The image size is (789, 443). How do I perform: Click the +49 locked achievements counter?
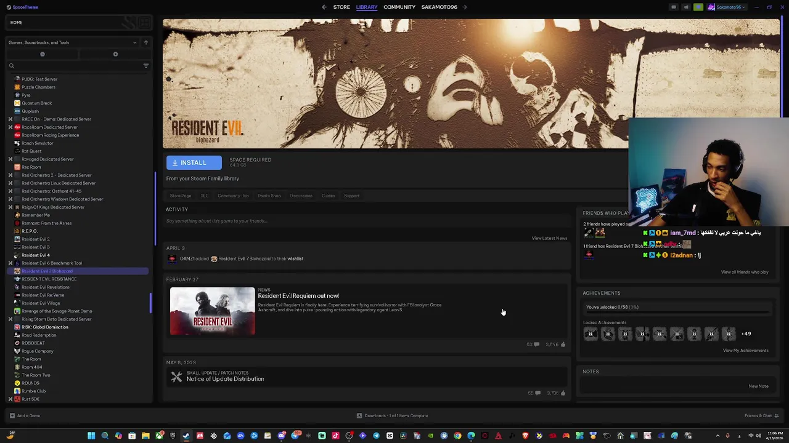[x=746, y=334]
